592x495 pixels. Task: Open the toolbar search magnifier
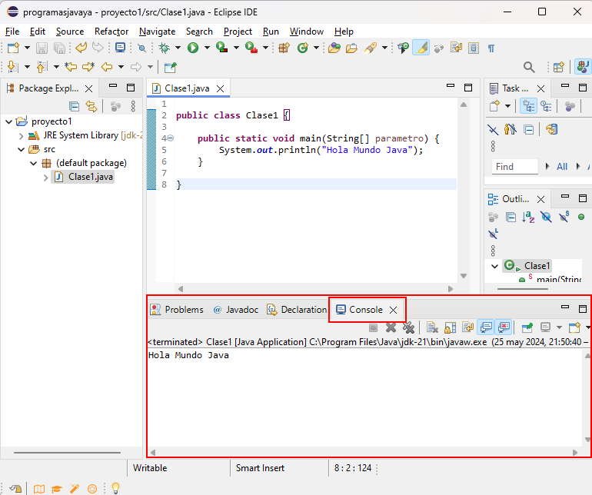point(529,68)
